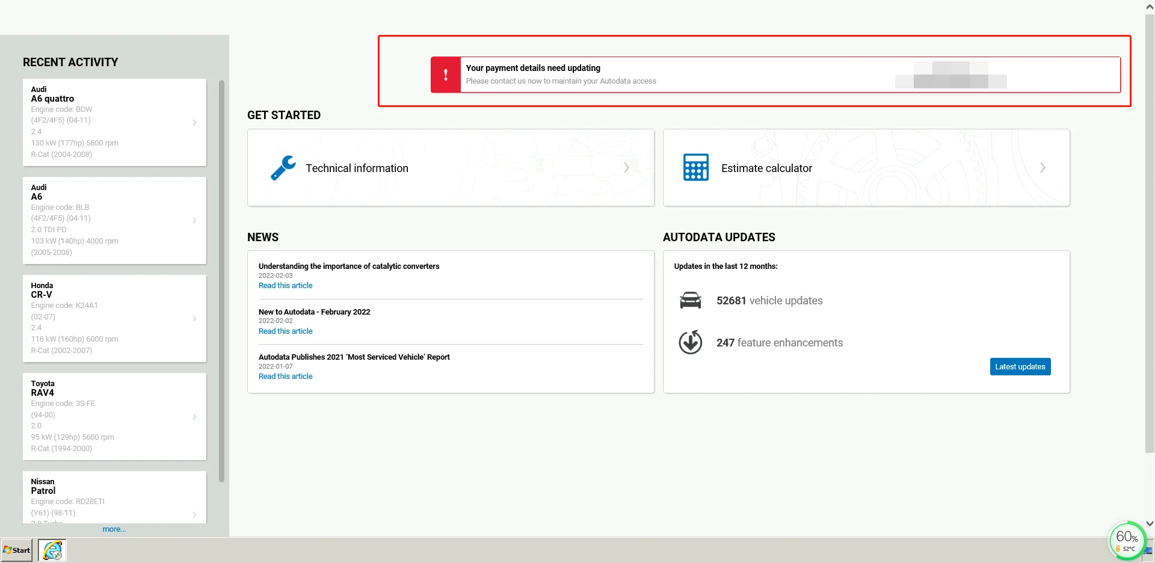This screenshot has width=1155, height=563.
Task: Click the 'RECENT ACTIVITY' heading
Action: click(x=70, y=63)
